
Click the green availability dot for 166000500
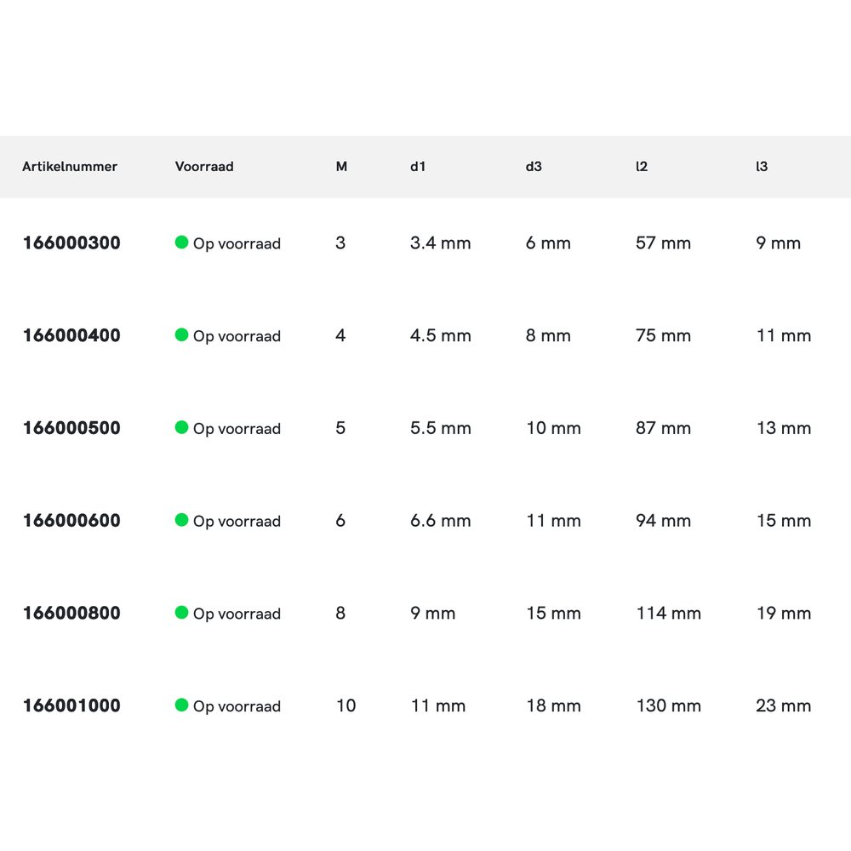pyautogui.click(x=181, y=427)
